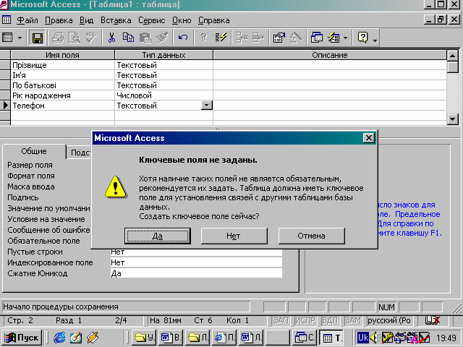Click the Пустые строки value field

[196, 252]
